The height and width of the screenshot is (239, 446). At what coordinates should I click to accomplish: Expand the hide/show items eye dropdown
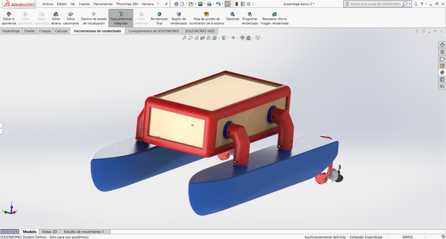[237, 38]
